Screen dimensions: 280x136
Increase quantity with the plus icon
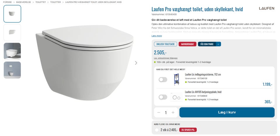point(173,113)
